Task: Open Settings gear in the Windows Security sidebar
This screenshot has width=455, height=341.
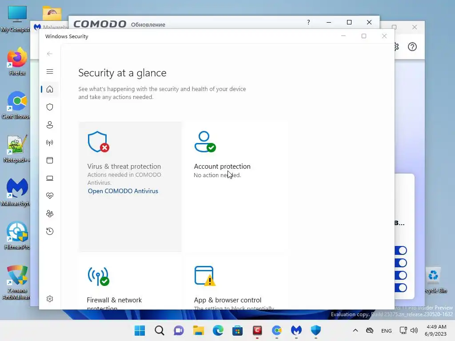Action: [x=50, y=299]
